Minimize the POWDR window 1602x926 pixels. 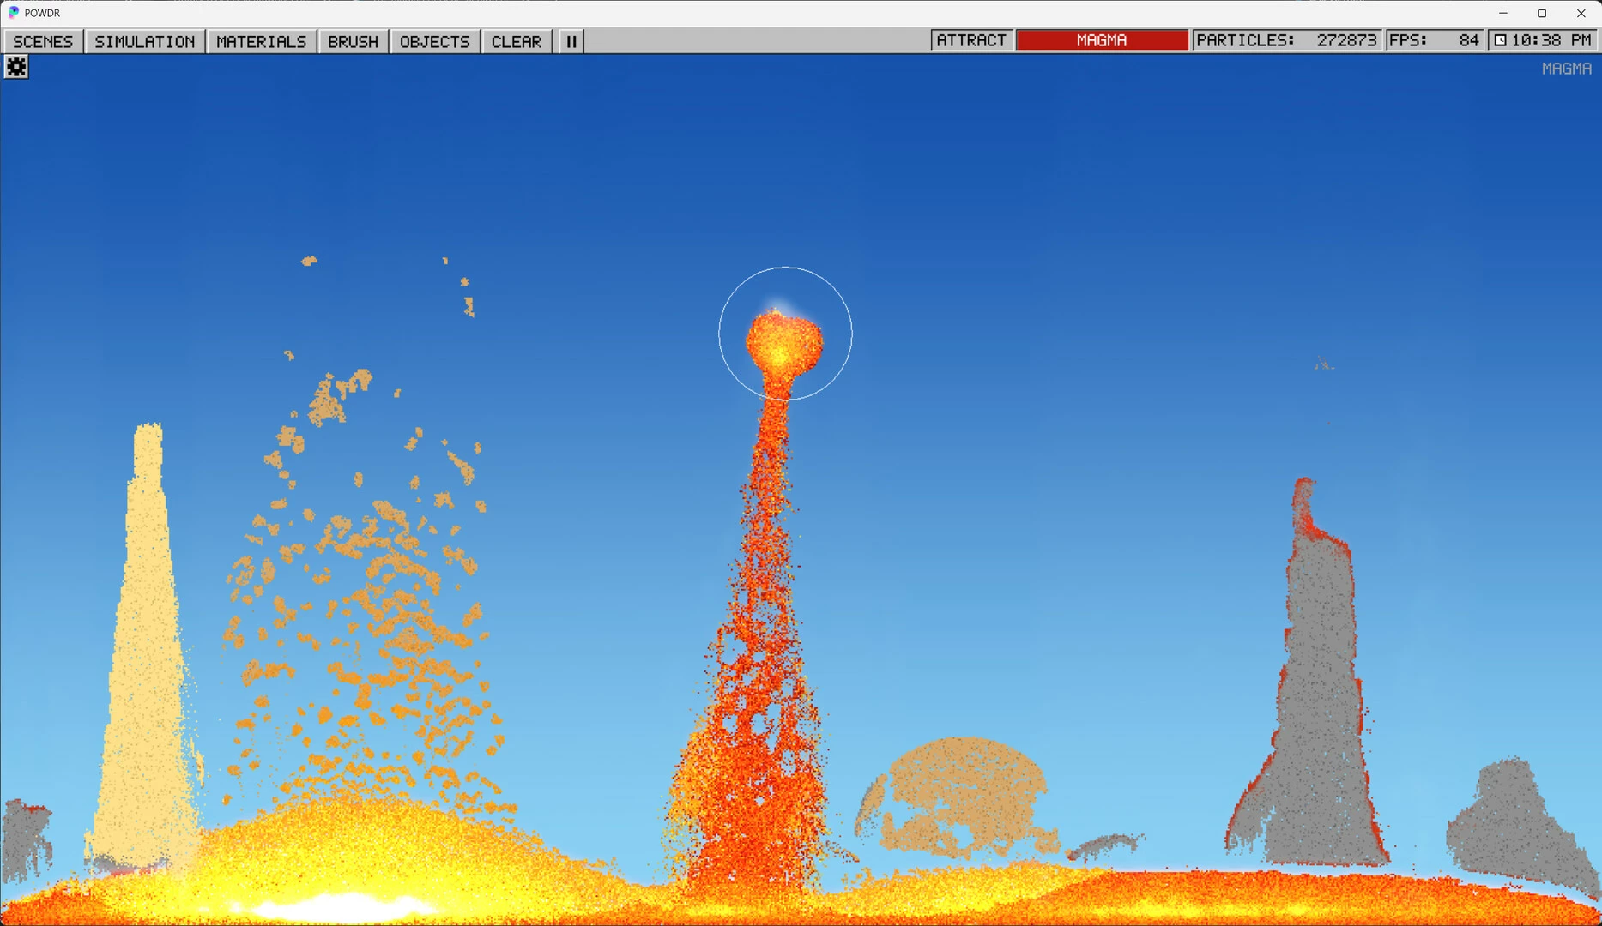[1503, 13]
